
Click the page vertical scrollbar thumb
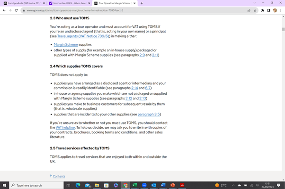point(283,29)
